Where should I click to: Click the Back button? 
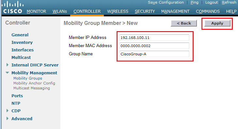(184, 23)
